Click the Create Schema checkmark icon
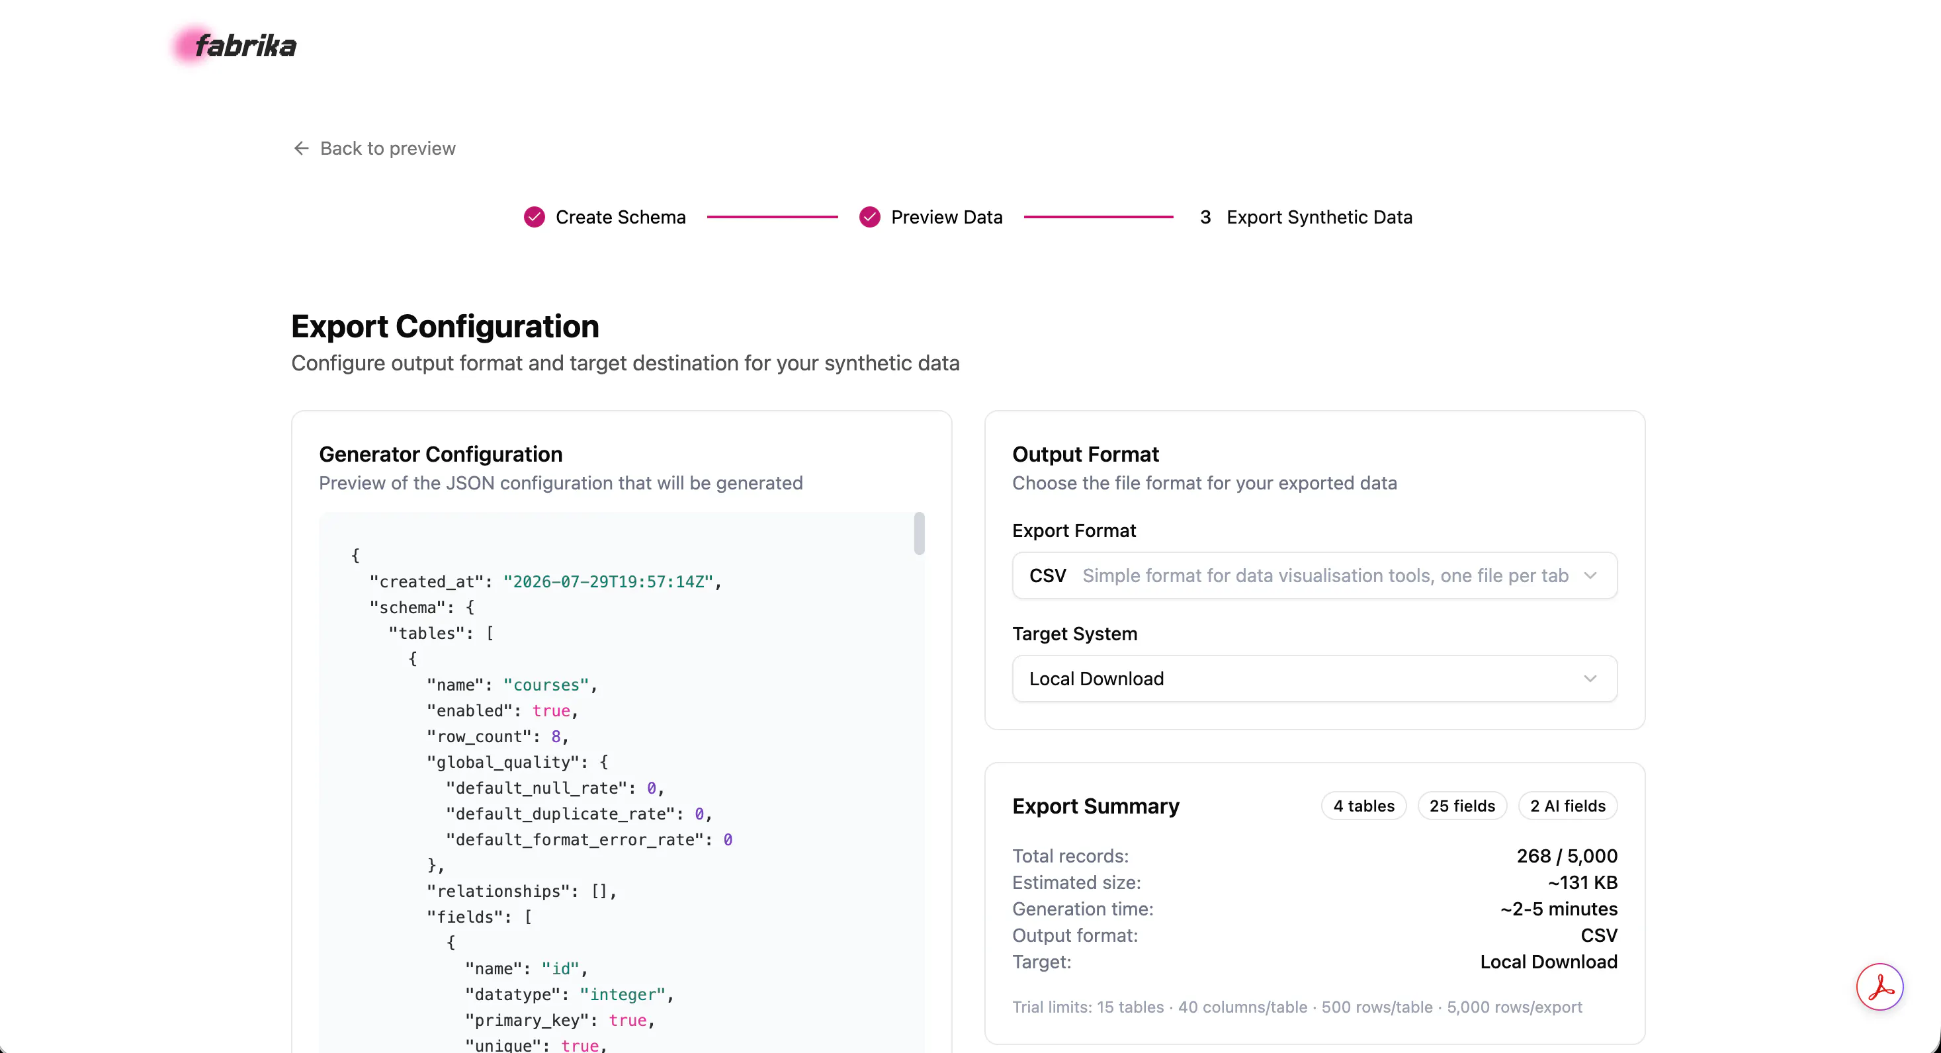 [x=535, y=217]
